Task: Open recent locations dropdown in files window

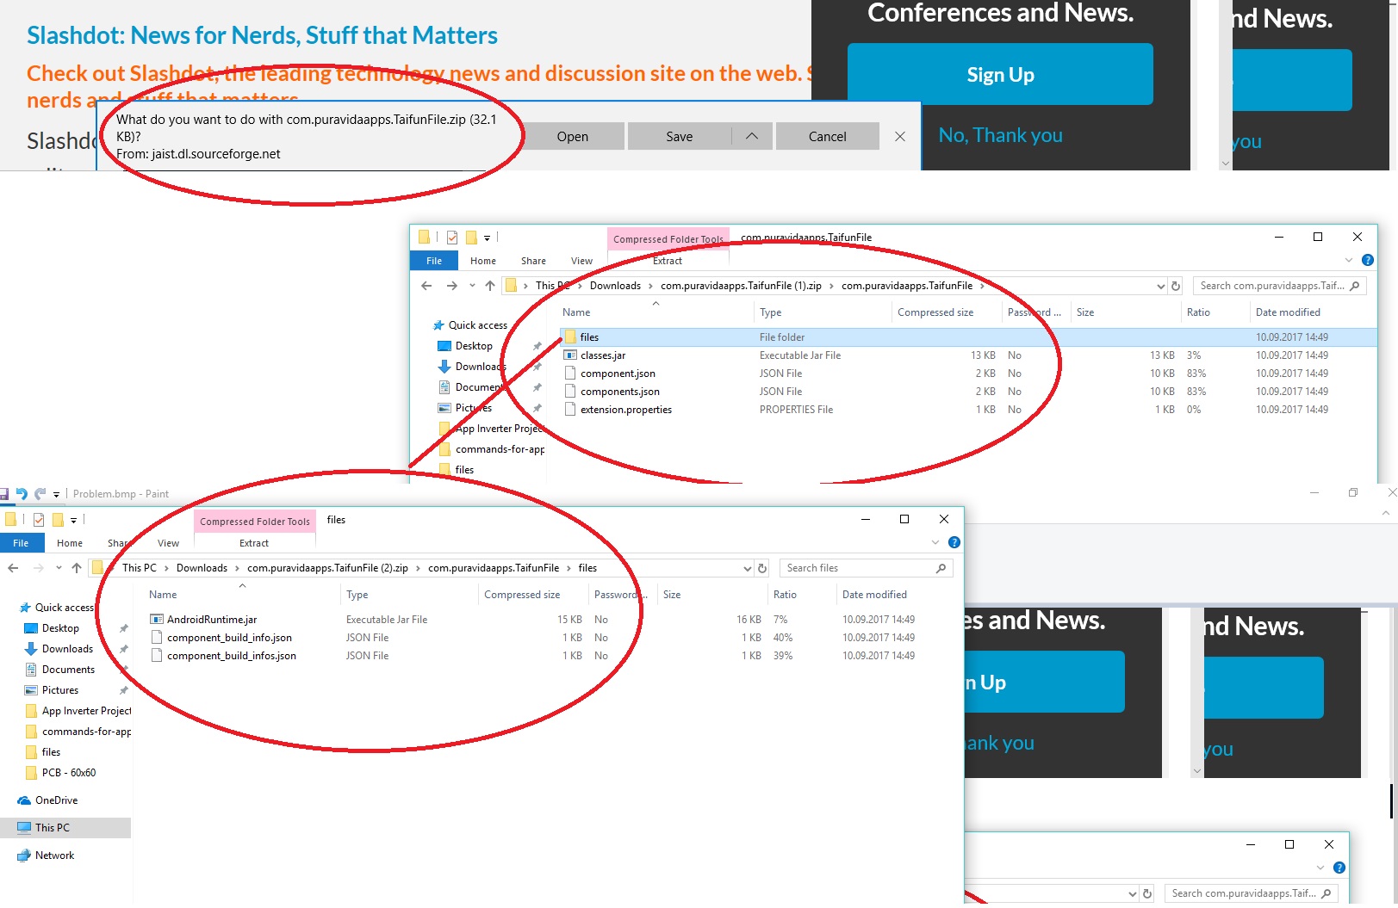Action: (59, 568)
